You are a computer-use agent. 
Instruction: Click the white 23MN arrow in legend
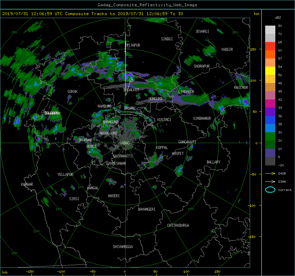point(270,181)
